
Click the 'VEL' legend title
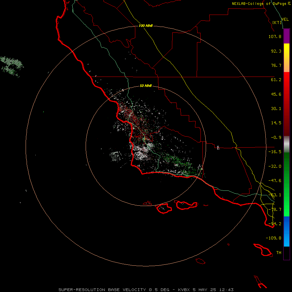(285, 19)
